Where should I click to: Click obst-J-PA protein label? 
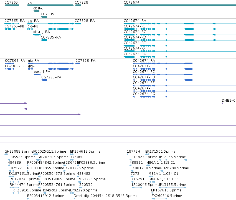pyautogui.click(x=42, y=72)
